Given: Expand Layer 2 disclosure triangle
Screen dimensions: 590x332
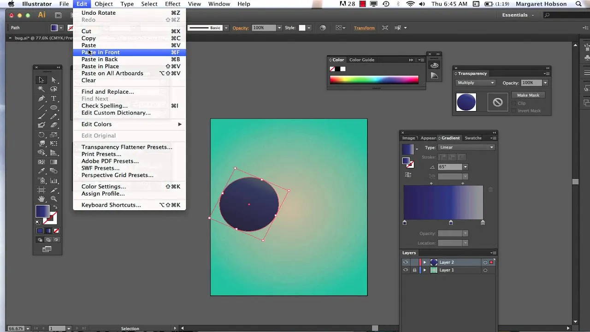Looking at the screenshot, I should point(425,262).
